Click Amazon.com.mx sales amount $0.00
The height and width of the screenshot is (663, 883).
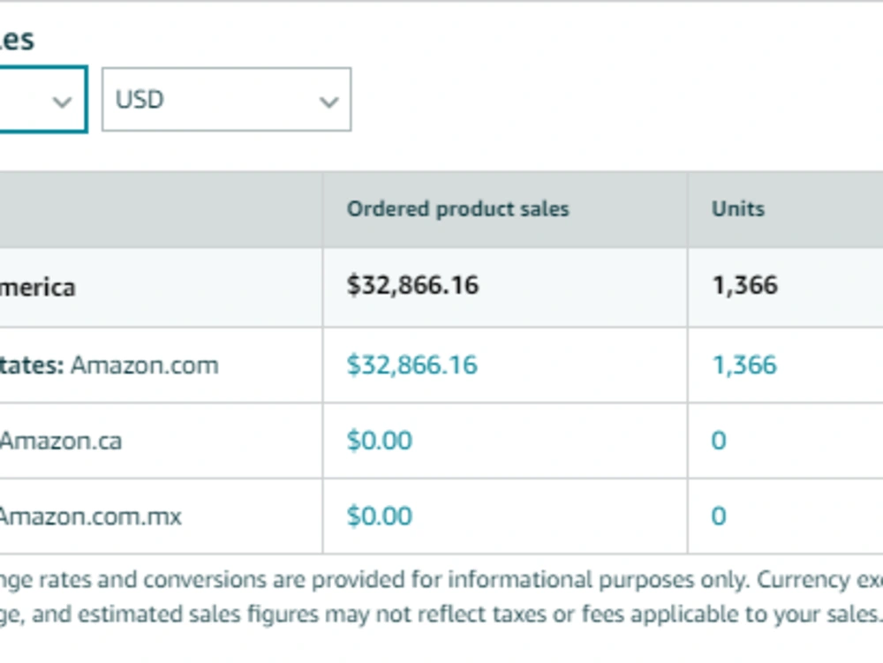[x=380, y=516]
